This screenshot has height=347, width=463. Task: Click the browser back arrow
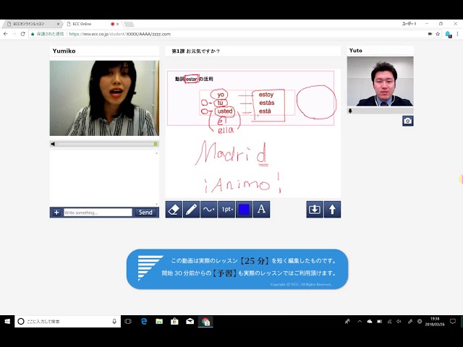pyautogui.click(x=6, y=34)
